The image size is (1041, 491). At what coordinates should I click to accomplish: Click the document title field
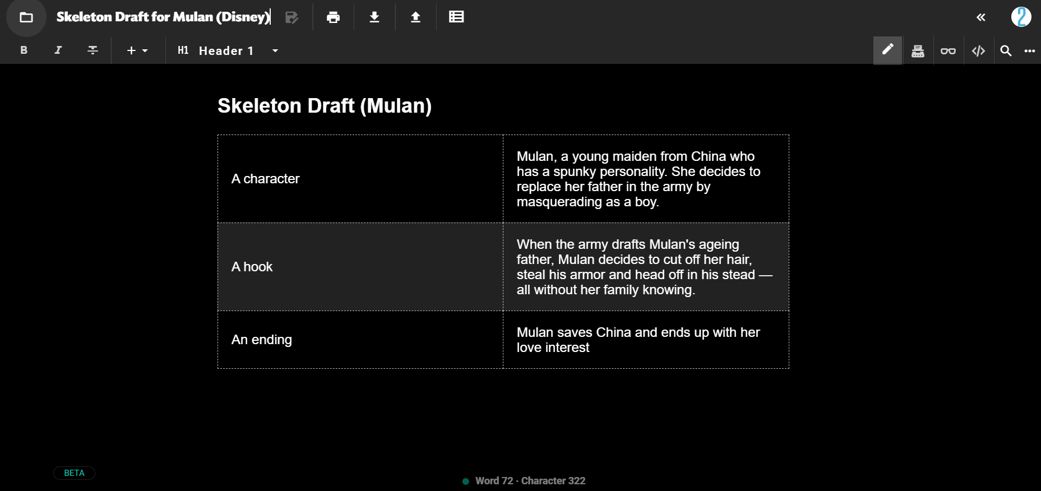[x=163, y=17]
